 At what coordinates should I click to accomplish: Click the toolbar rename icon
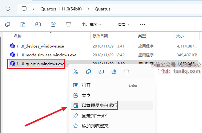(x=38, y=24)
